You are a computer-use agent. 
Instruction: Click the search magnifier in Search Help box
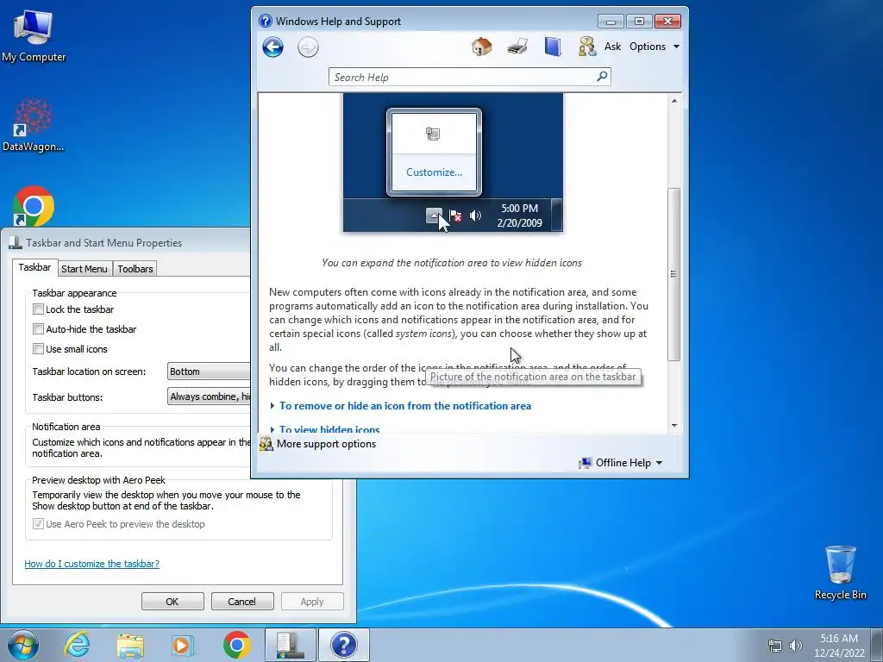[x=602, y=76]
